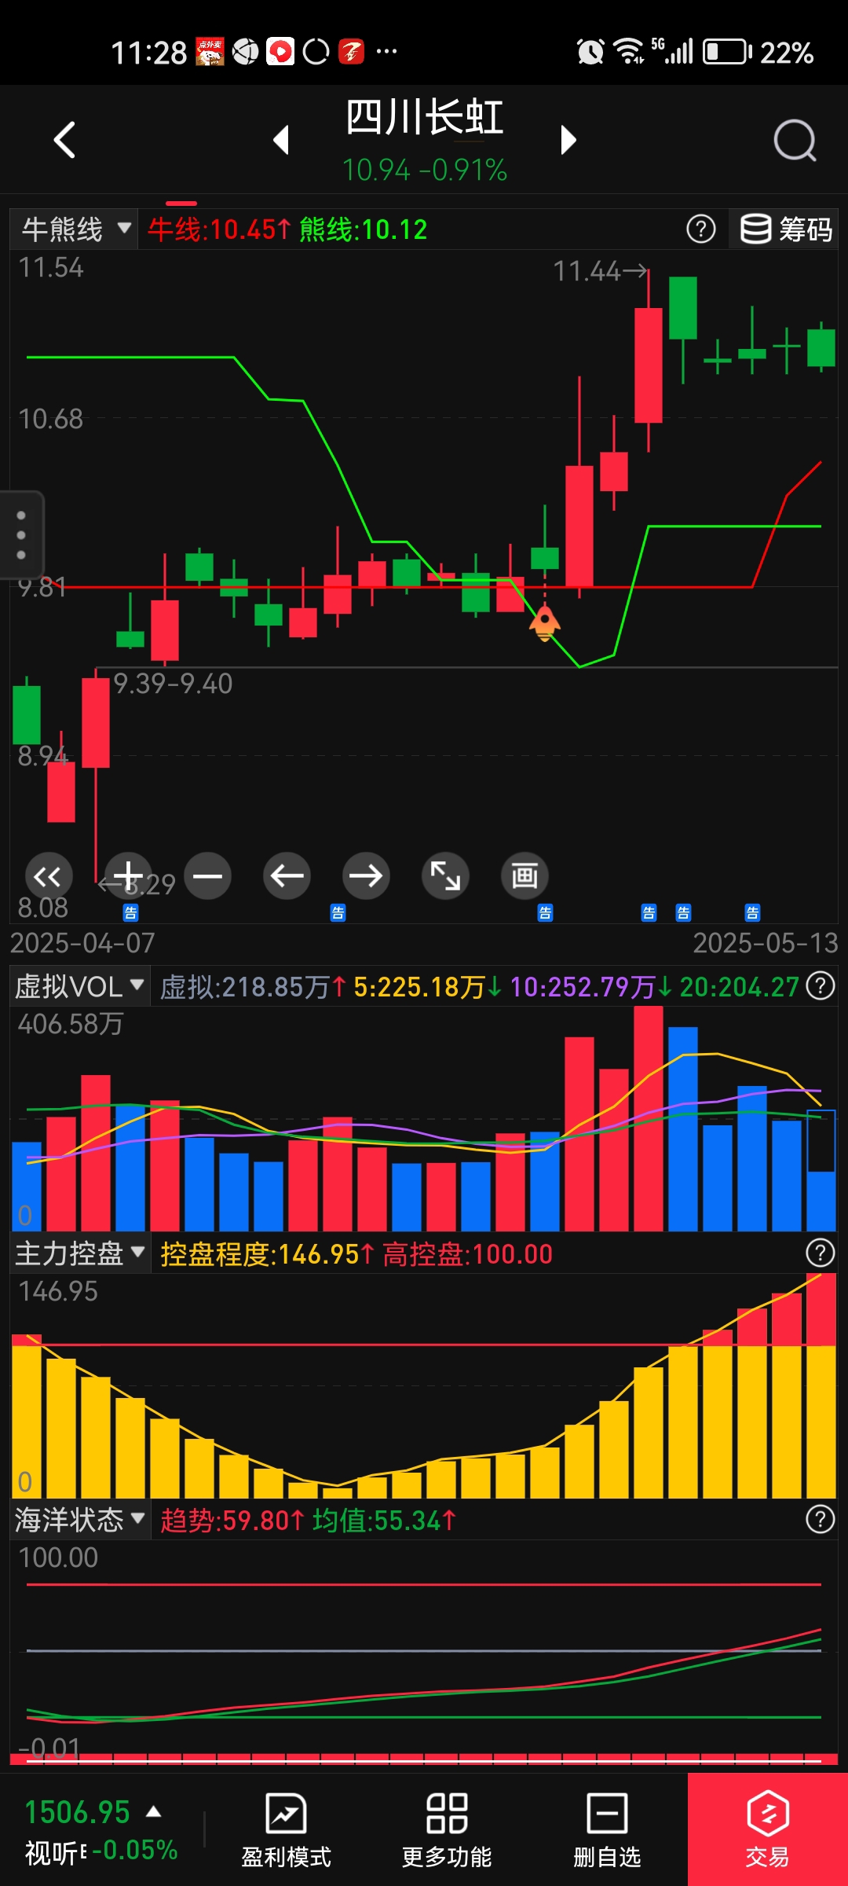Image resolution: width=848 pixels, height=1886 pixels.
Task: Open the 筹码 chip distribution panel
Action: [x=785, y=229]
